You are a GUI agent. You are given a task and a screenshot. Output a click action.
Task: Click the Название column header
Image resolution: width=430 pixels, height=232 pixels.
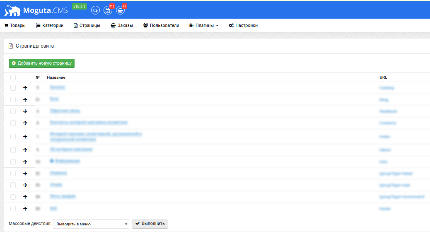56,77
